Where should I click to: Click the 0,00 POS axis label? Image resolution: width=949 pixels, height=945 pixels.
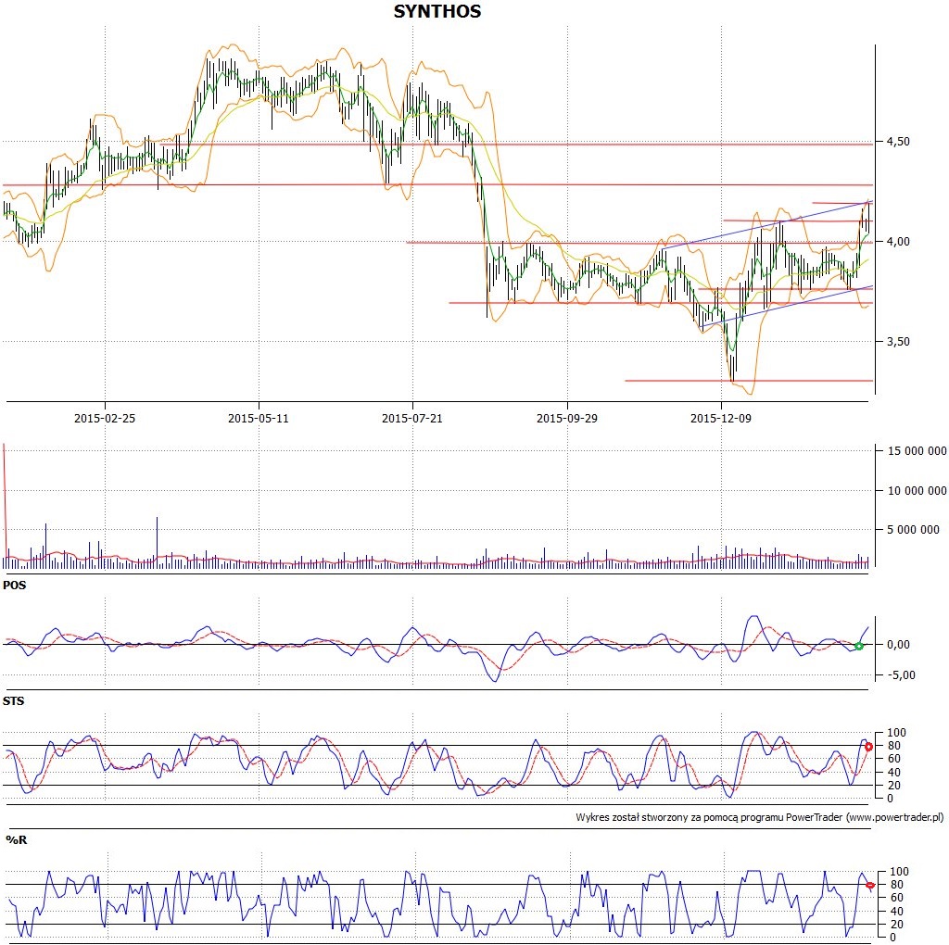pyautogui.click(x=898, y=645)
